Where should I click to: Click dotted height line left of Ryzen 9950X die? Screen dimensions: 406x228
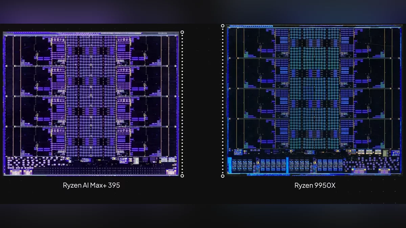(x=223, y=101)
